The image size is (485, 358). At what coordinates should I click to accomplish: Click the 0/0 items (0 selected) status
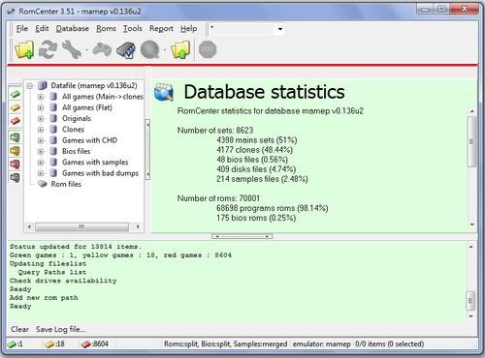coord(389,344)
